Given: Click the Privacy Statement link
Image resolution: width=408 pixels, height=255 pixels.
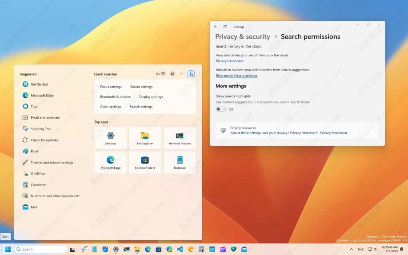Looking at the screenshot, I should pos(333,133).
